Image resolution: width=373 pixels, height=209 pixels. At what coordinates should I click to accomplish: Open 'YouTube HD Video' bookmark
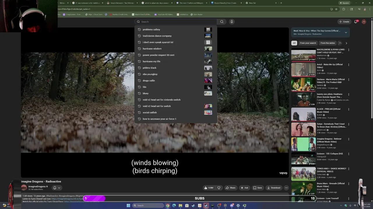coord(164,14)
